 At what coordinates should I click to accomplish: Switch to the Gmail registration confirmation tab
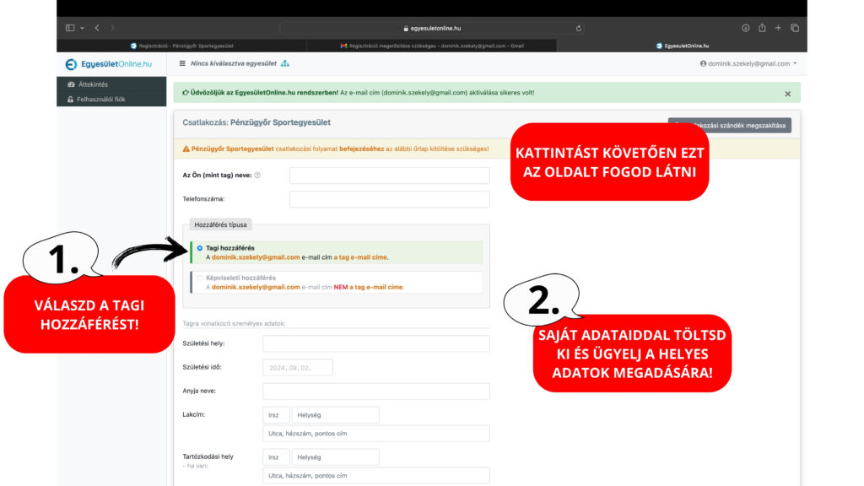tap(432, 46)
